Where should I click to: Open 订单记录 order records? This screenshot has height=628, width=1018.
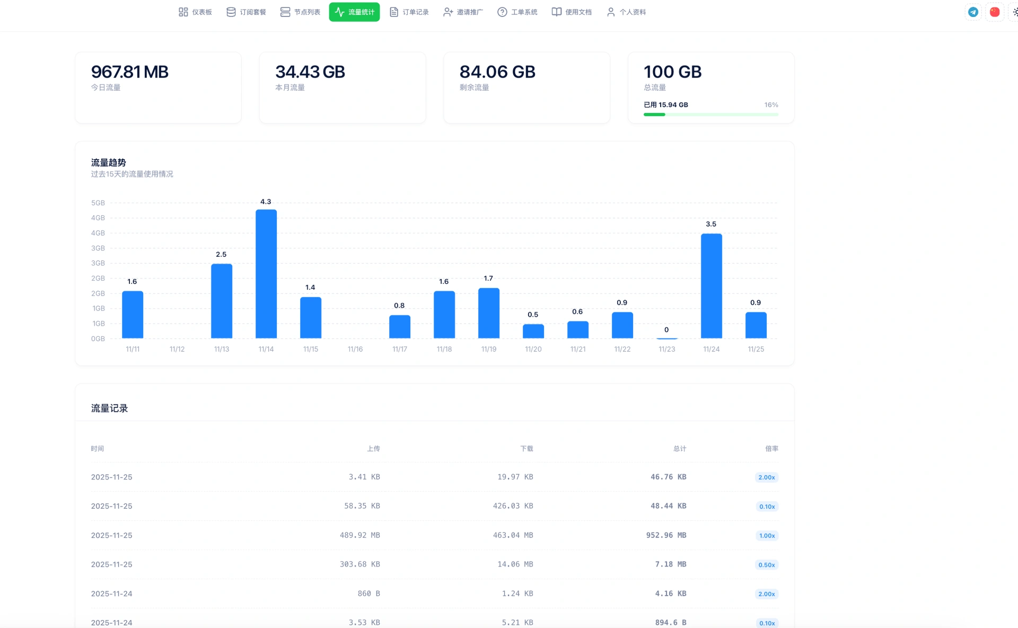tap(409, 12)
